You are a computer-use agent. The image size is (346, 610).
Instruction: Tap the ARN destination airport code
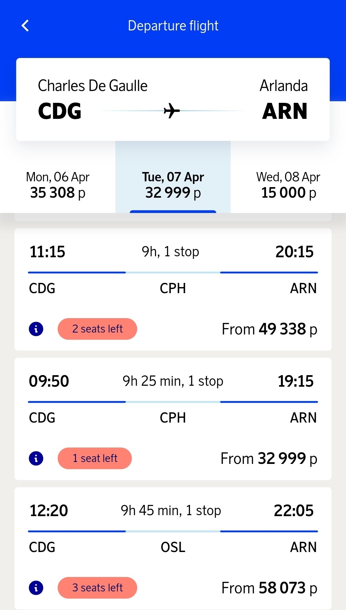[x=285, y=111]
